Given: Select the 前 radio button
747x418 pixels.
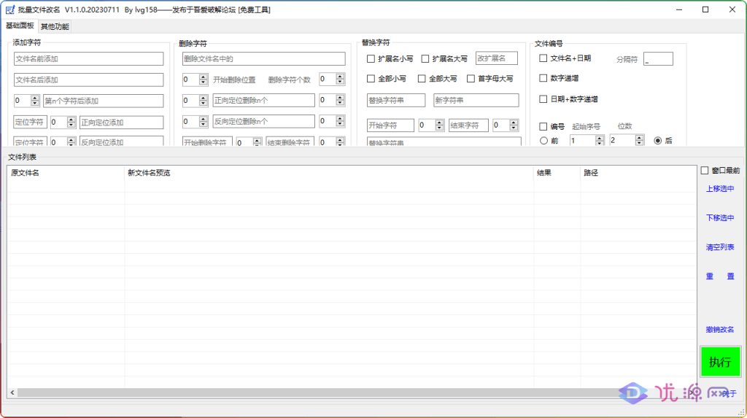Looking at the screenshot, I should click(x=543, y=140).
